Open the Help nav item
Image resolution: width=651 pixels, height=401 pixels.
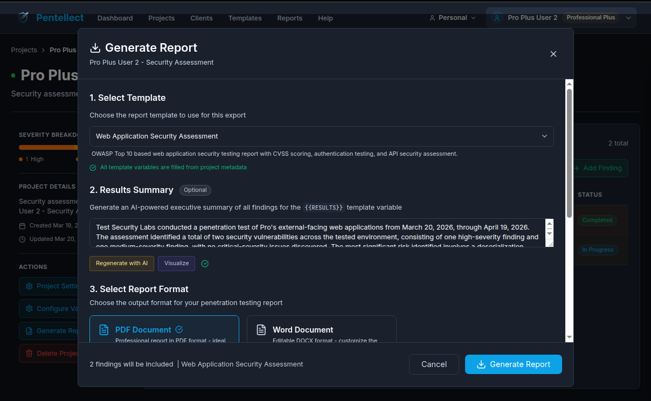click(325, 18)
